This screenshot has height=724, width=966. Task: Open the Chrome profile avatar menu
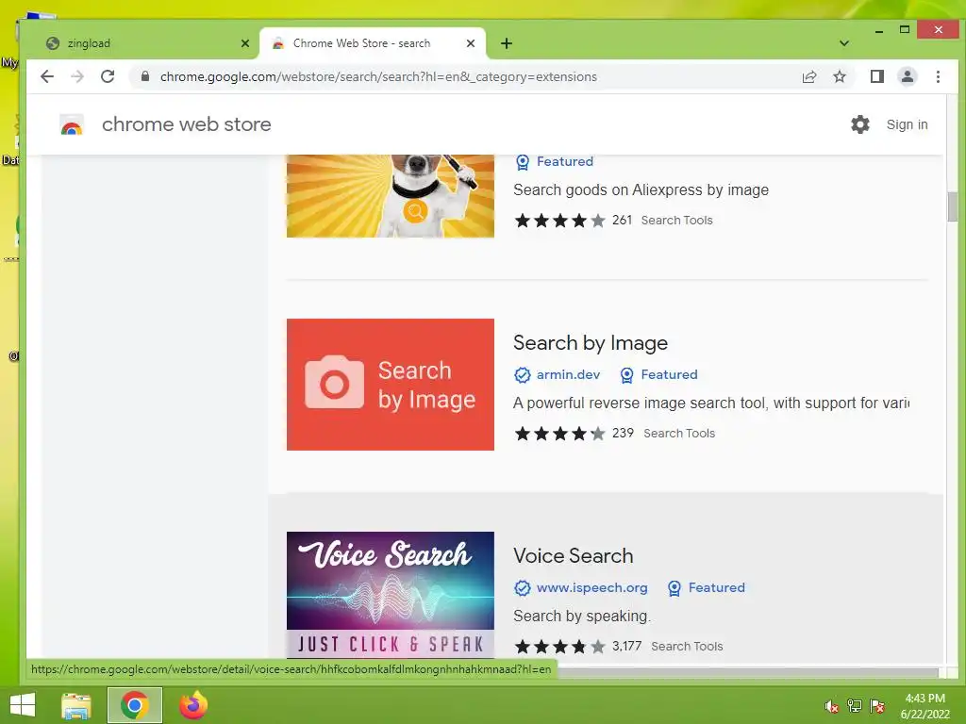[x=907, y=76]
